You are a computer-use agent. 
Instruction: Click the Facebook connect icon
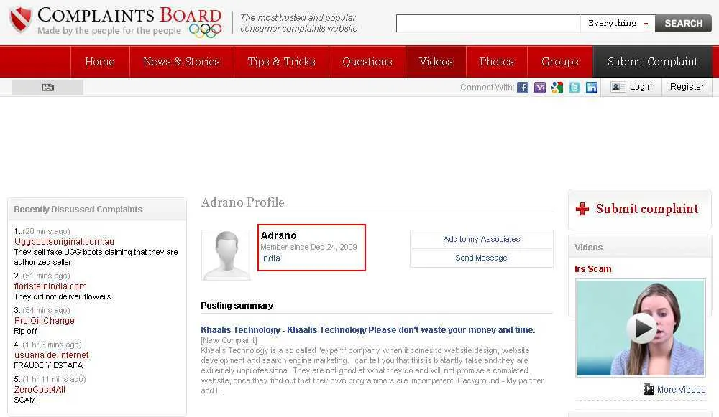pos(523,88)
